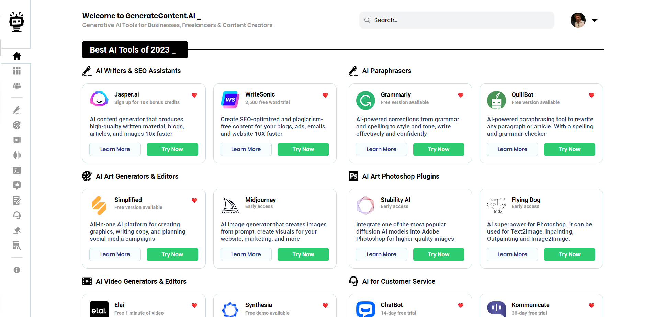
Task: Click Try Now on Grammarly card
Action: pos(439,149)
